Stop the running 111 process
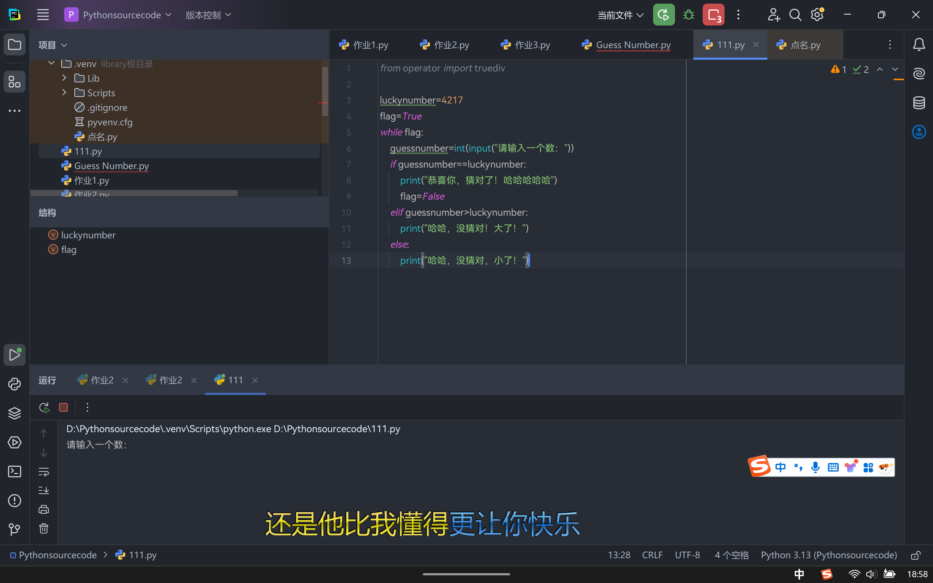 point(64,408)
